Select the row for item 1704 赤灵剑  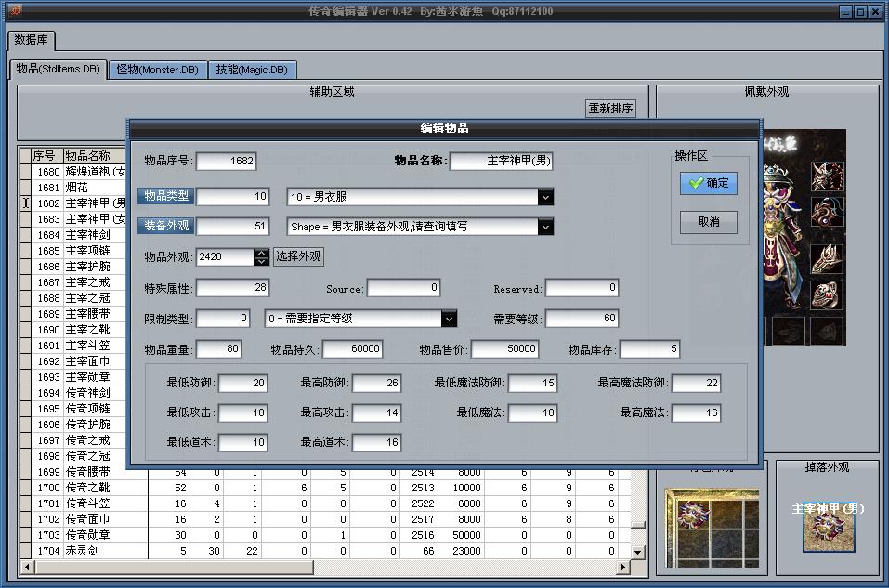(x=87, y=552)
